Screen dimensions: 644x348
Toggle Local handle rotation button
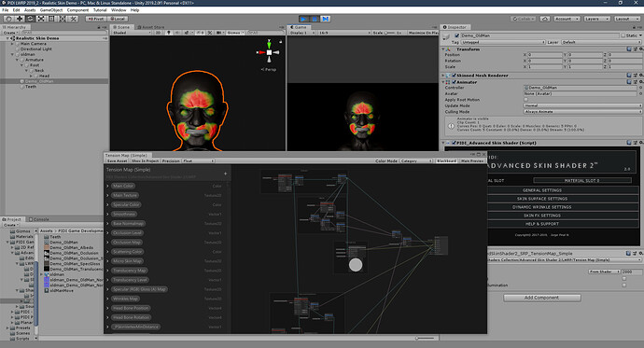point(118,19)
